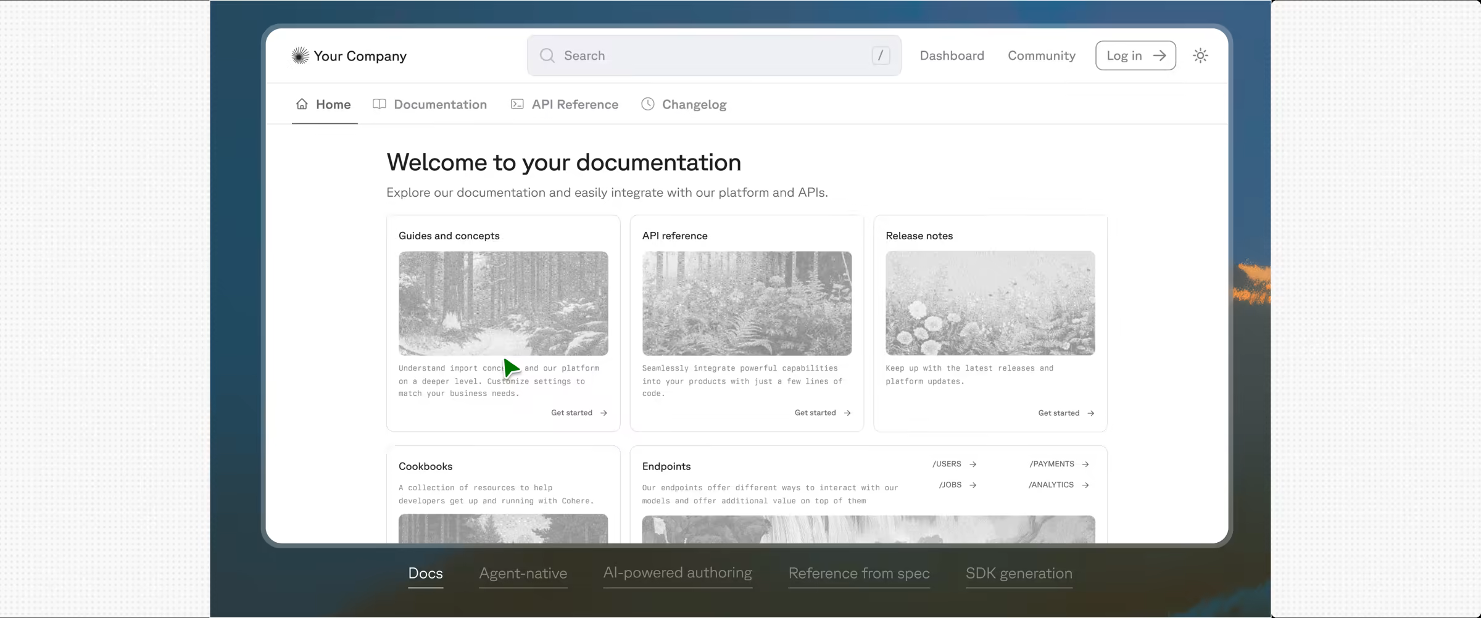Click the slash shortcut key badge
The height and width of the screenshot is (618, 1481).
point(881,56)
